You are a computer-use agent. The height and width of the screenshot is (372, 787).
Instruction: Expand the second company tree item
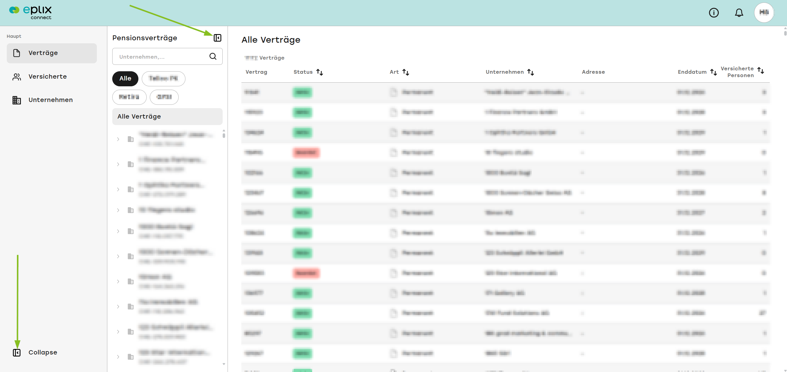pyautogui.click(x=118, y=164)
